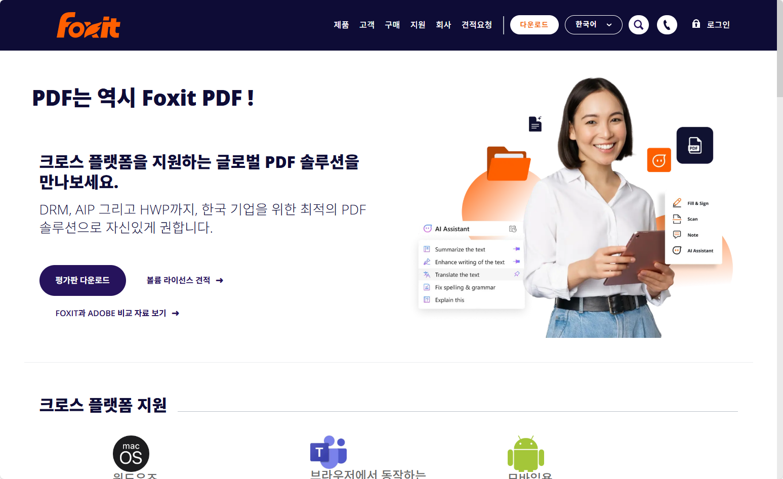Click the orange folder icon
Screen dimensions: 783x479
click(x=508, y=163)
